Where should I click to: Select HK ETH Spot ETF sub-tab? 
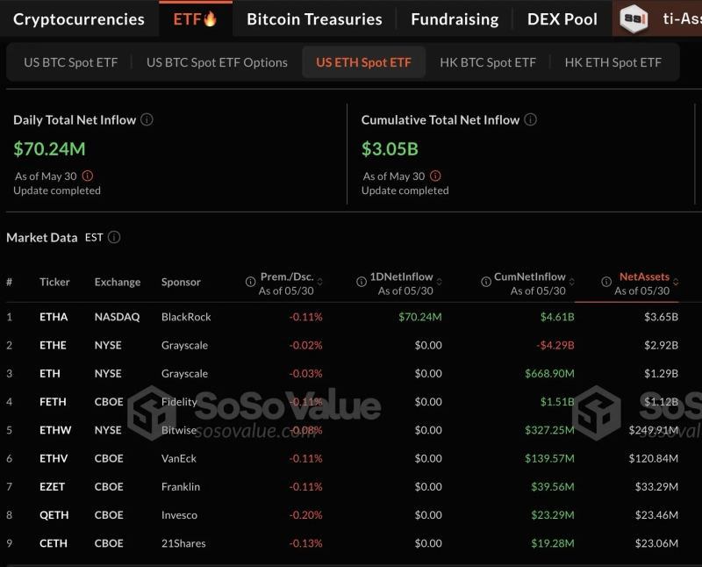tap(612, 62)
